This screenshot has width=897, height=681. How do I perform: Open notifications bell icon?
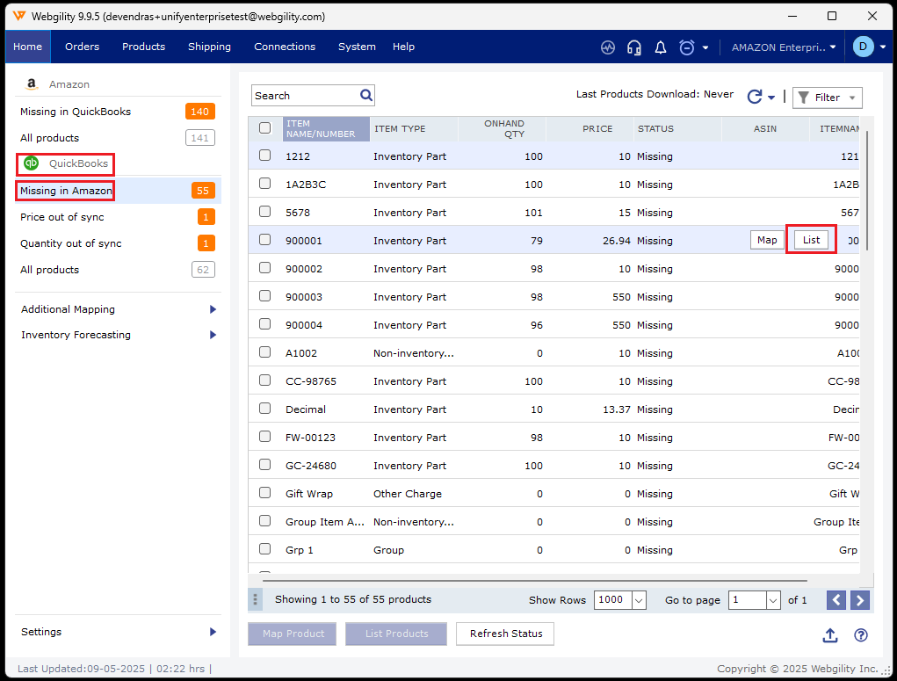(x=661, y=47)
